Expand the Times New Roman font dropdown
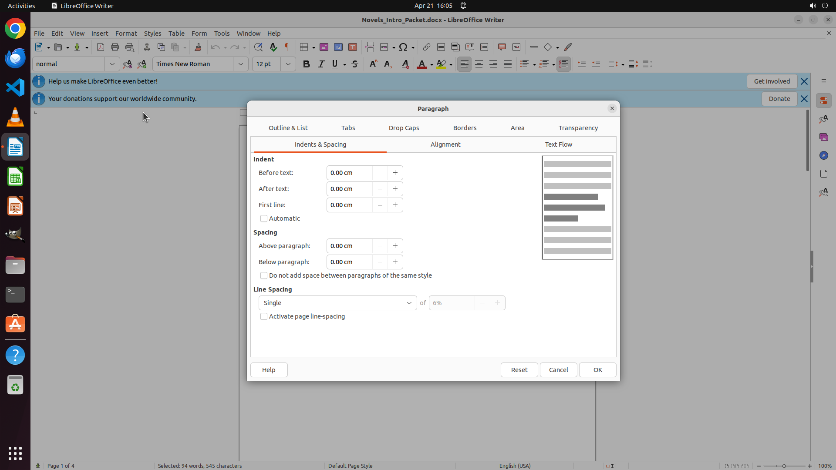This screenshot has height=470, width=836. tap(241, 64)
